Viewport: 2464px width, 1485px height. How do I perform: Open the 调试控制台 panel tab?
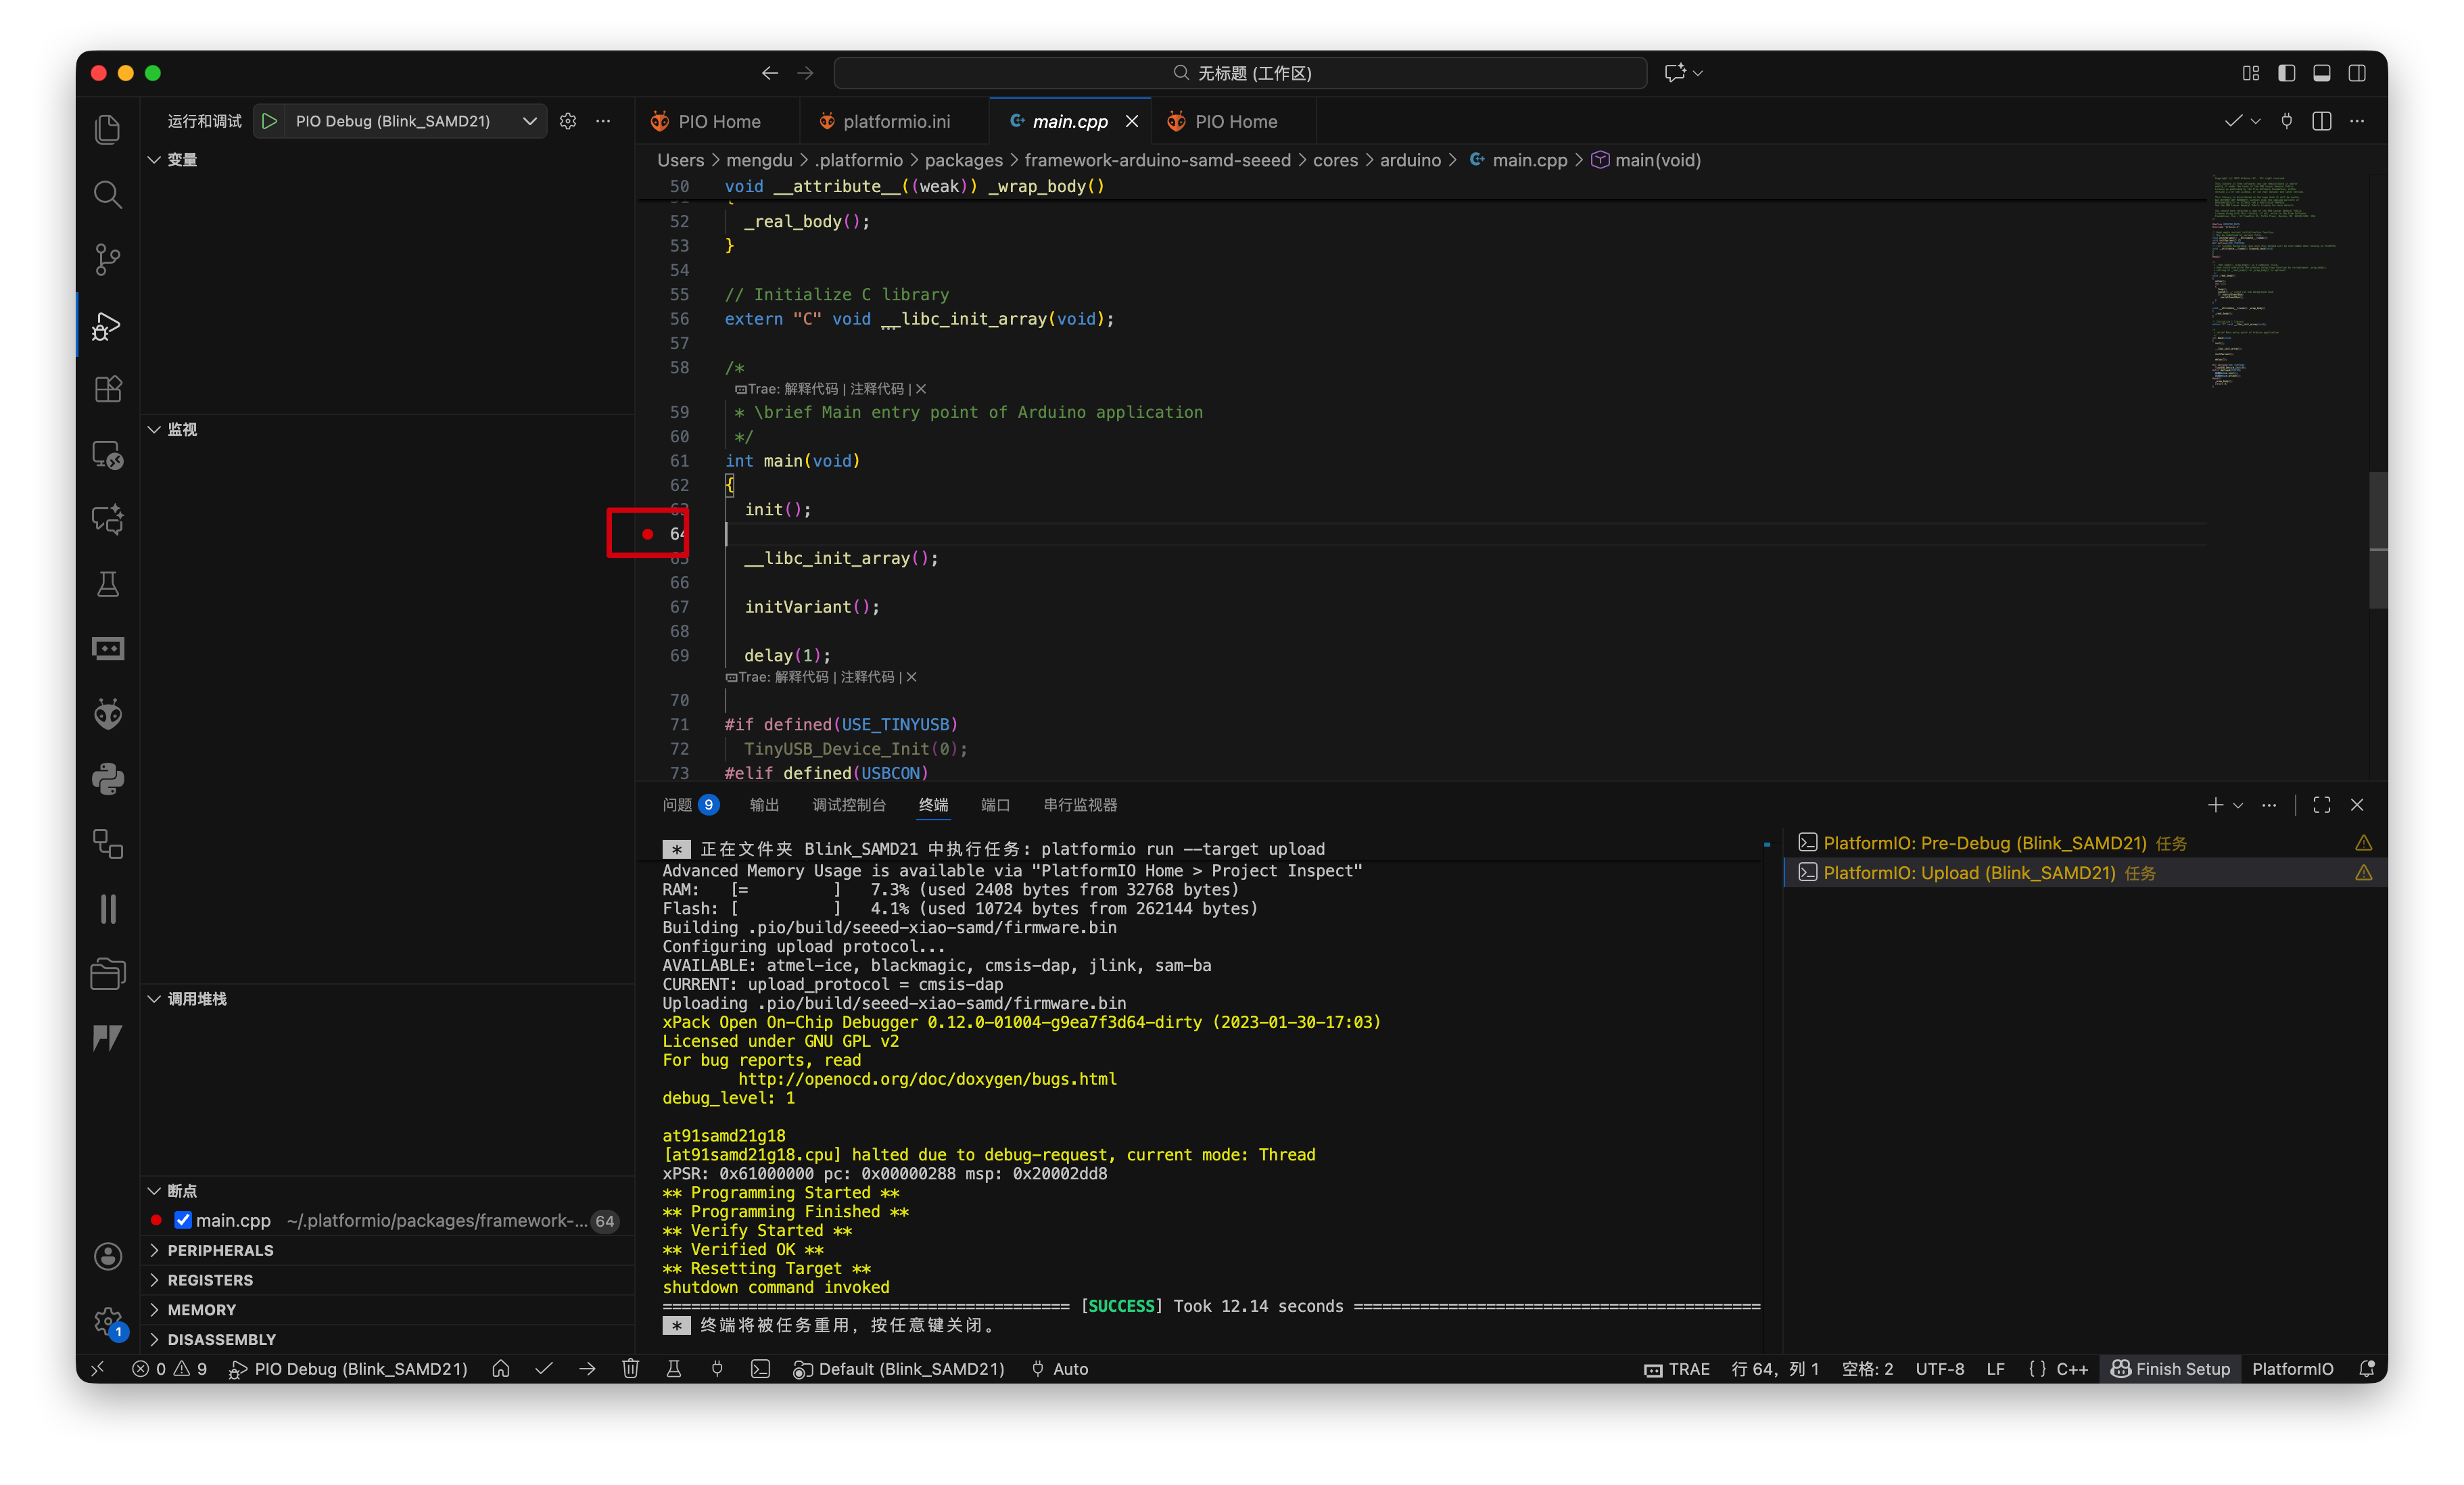[848, 805]
